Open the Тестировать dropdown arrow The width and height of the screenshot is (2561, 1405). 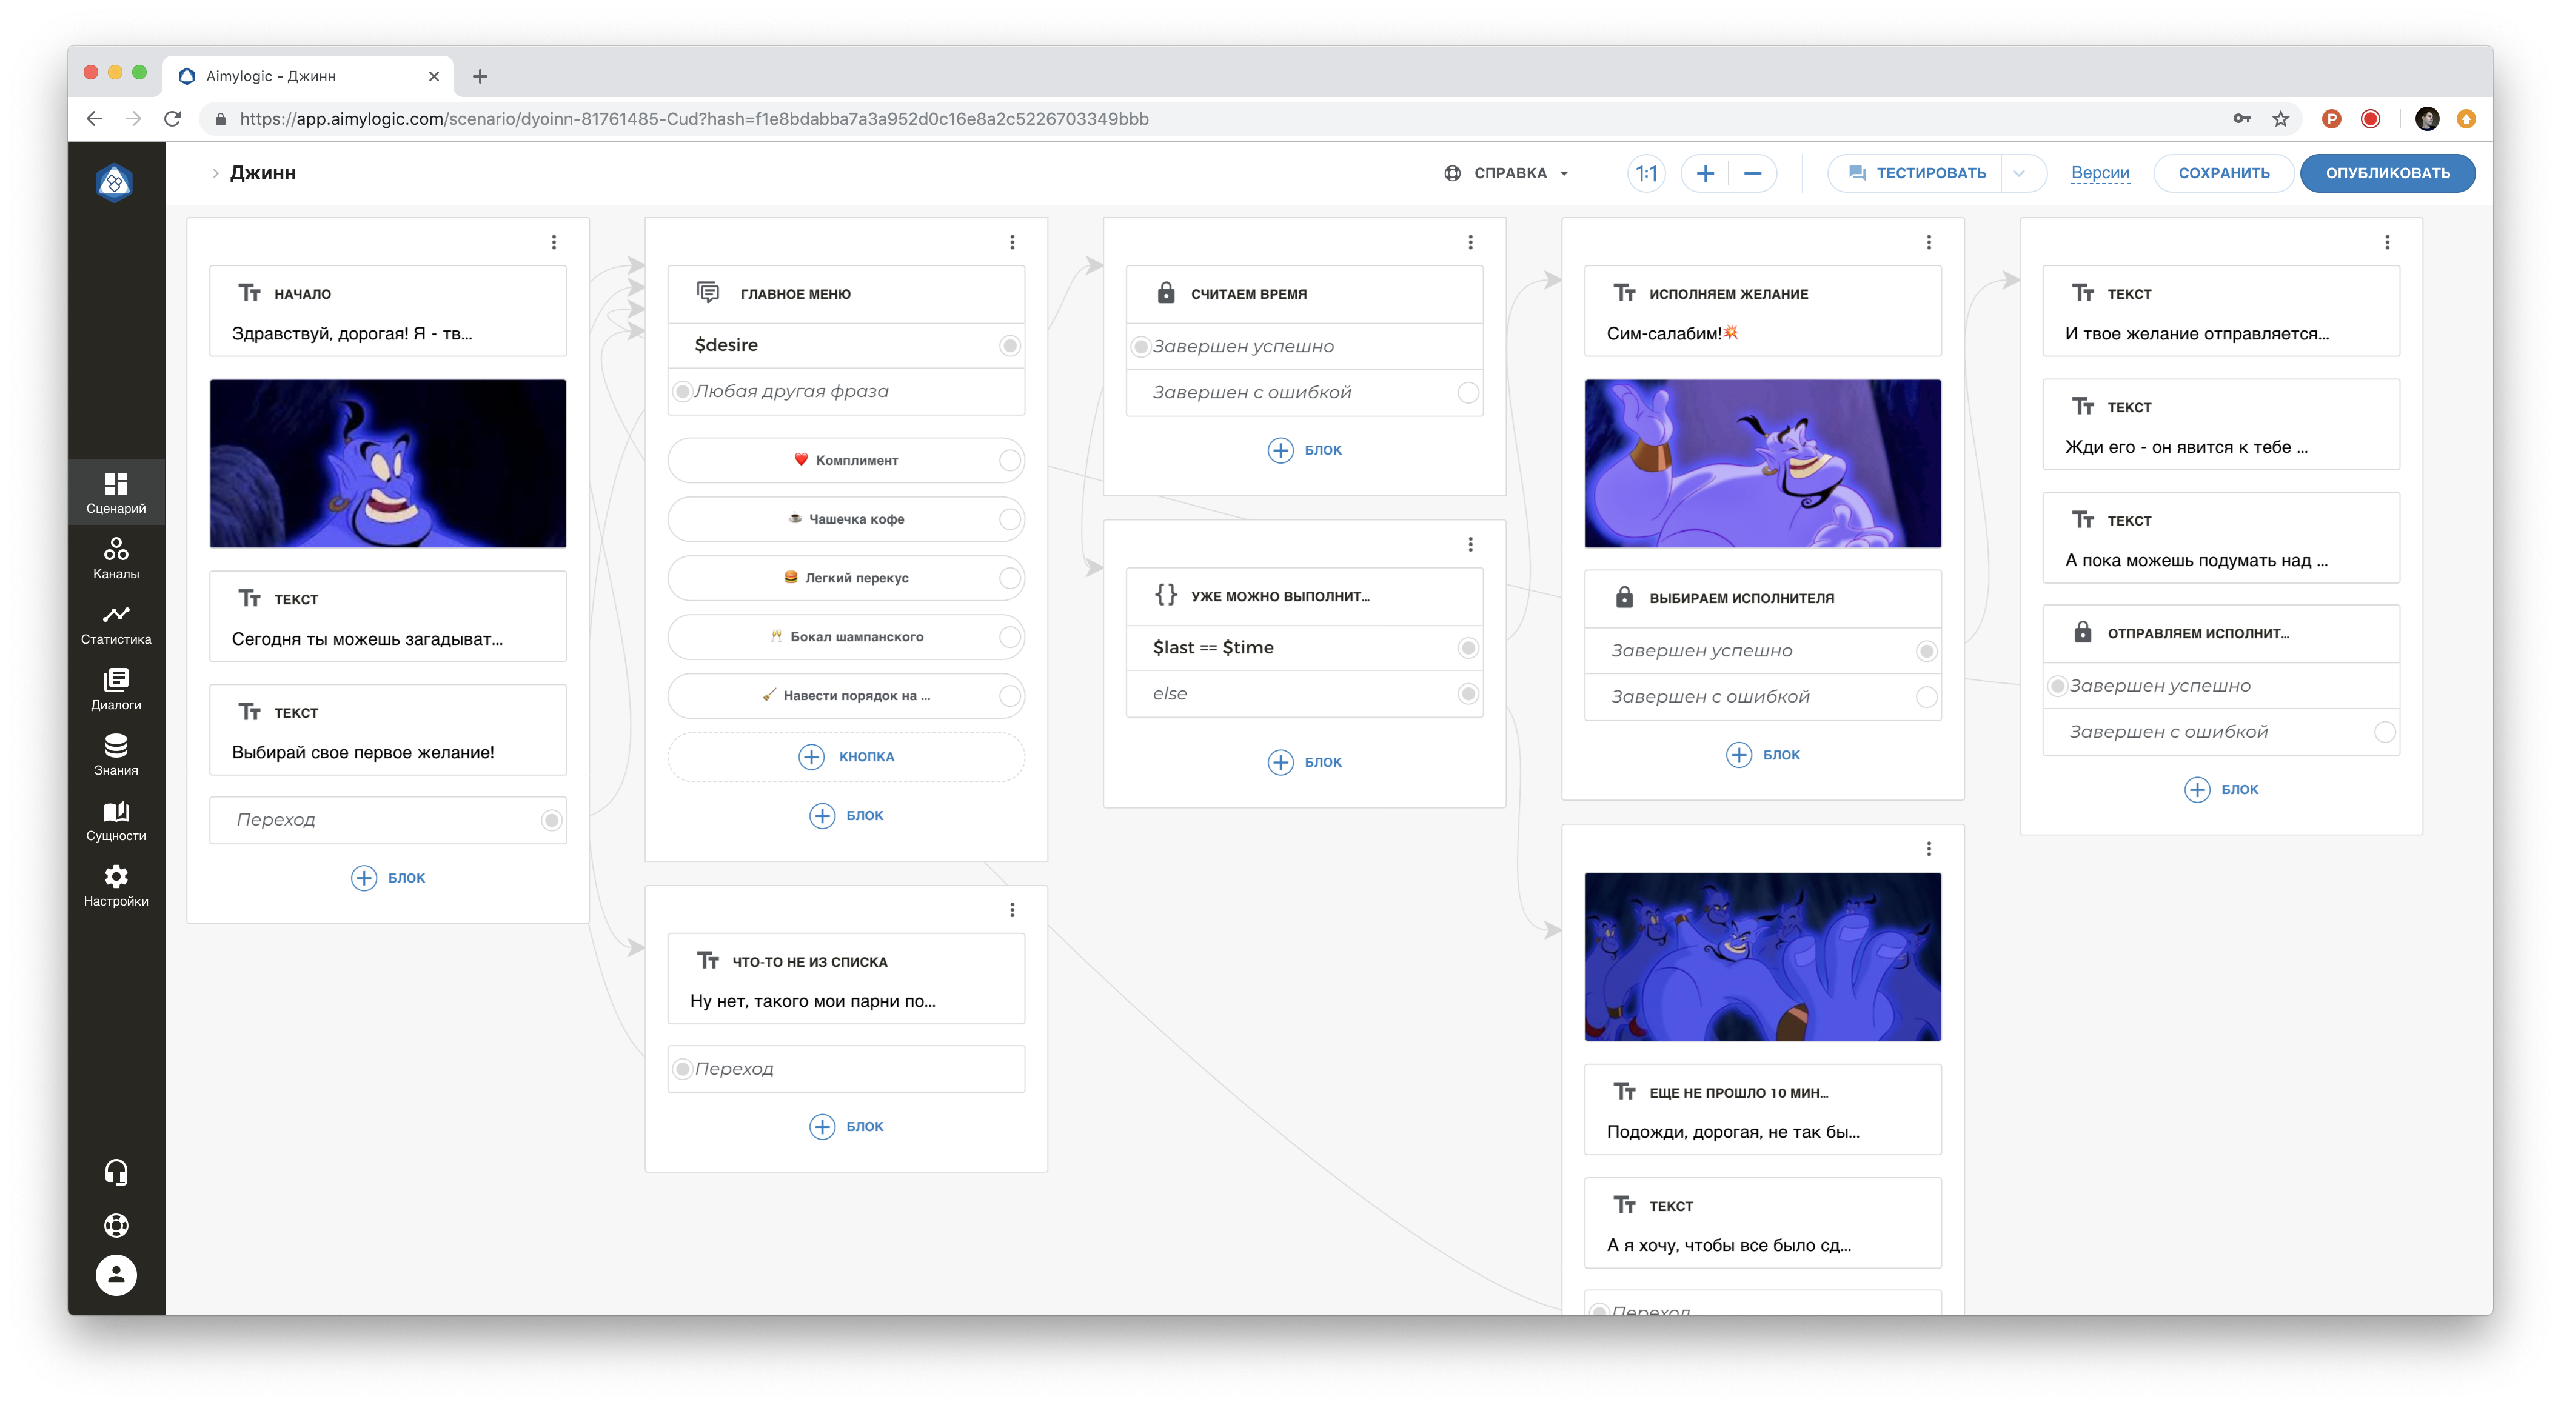click(2019, 173)
